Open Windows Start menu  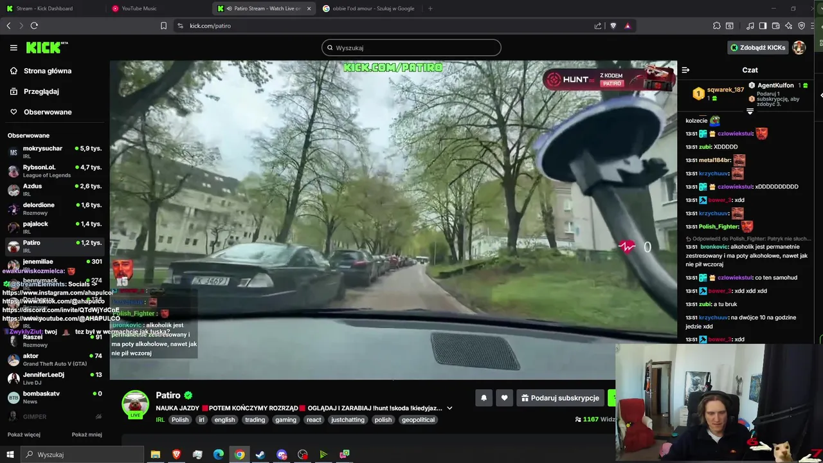[x=10, y=455]
